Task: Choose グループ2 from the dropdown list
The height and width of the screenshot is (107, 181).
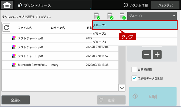Action: [x=135, y=33]
